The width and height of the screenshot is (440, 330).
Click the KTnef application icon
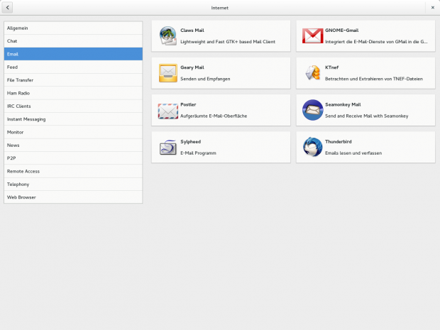[x=313, y=73]
